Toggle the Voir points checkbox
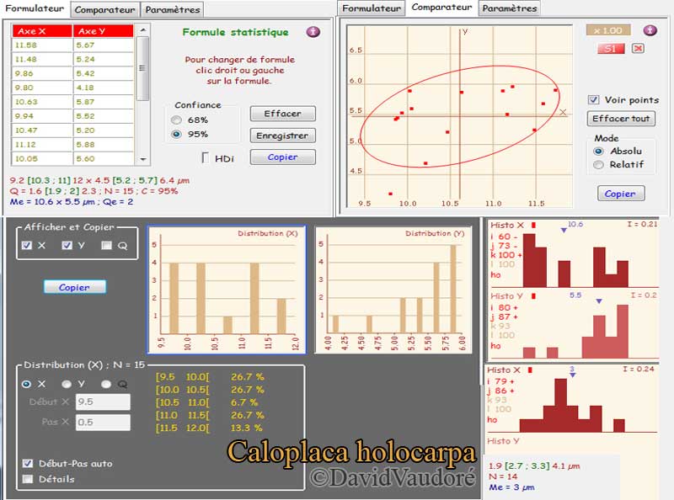Image resolution: width=674 pixels, height=500 pixels. tap(594, 99)
